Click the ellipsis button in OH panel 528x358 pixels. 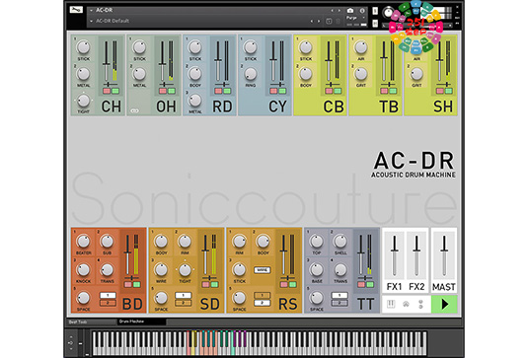(134, 110)
